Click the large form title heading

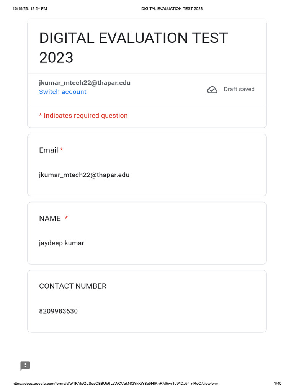133,48
